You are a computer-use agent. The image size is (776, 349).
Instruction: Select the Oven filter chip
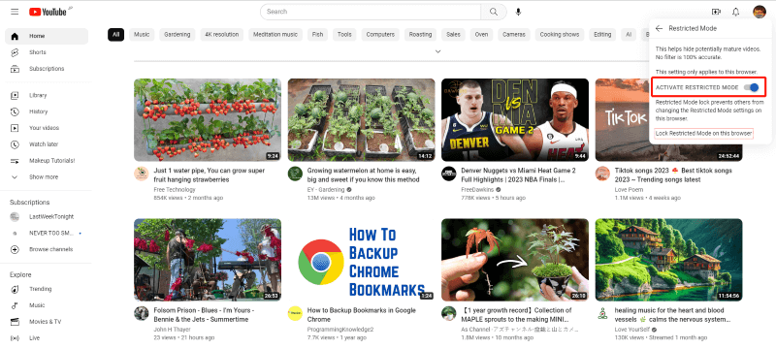coord(481,35)
